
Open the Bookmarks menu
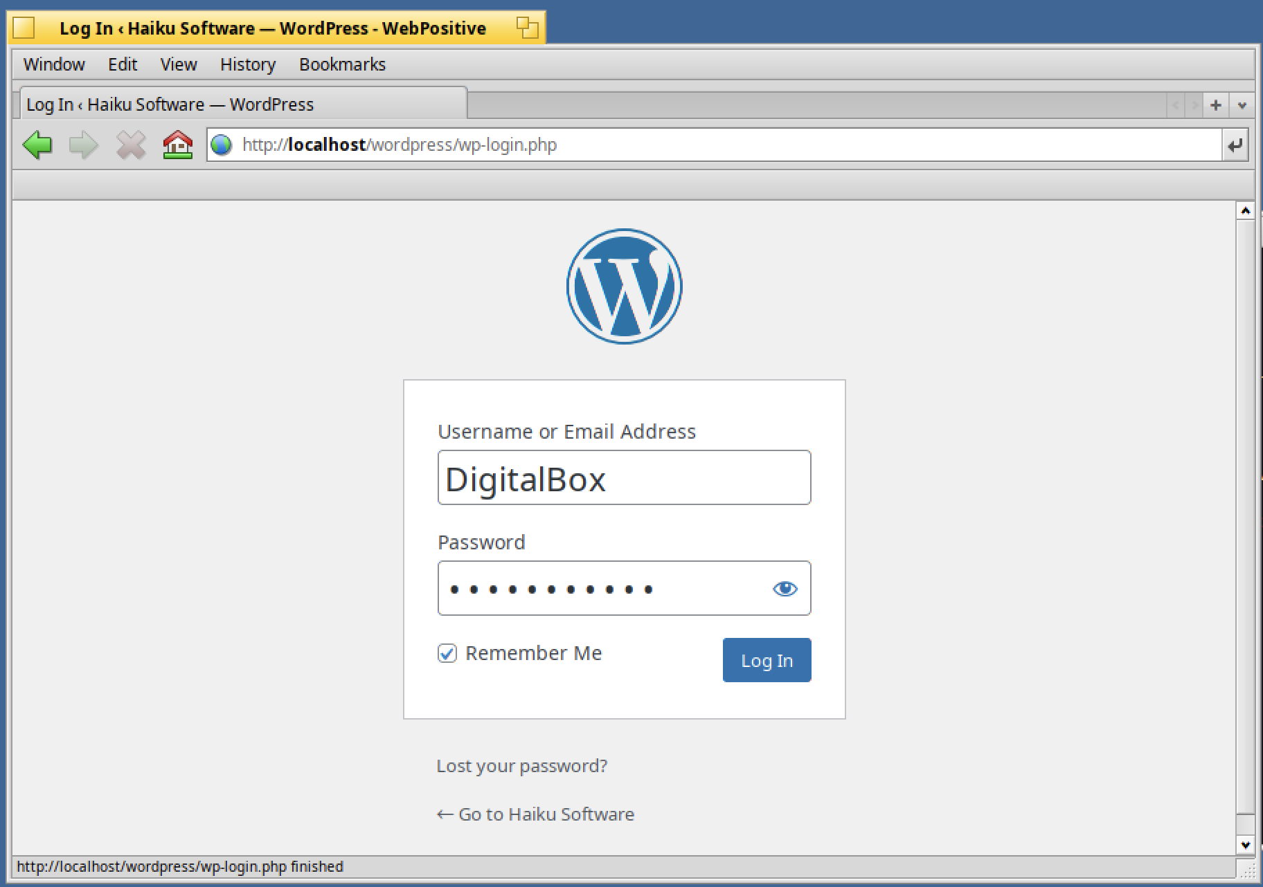tap(342, 64)
